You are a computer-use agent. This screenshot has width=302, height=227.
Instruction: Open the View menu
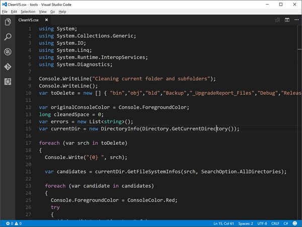(x=43, y=12)
